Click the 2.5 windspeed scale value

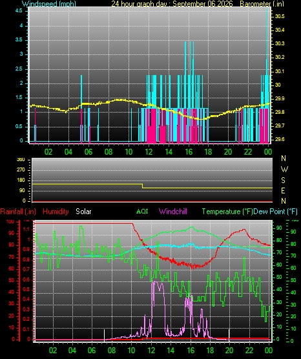(19, 69)
